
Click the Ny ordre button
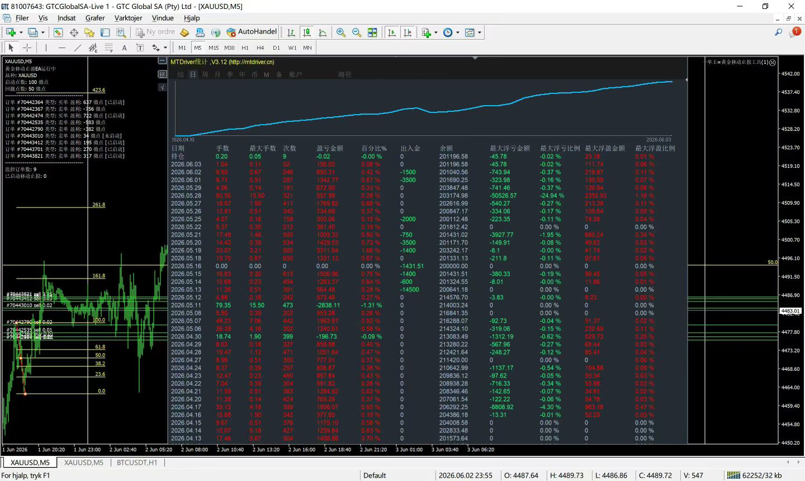(x=155, y=32)
